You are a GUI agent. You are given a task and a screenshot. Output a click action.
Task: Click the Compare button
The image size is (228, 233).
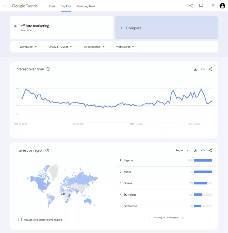[x=166, y=28]
